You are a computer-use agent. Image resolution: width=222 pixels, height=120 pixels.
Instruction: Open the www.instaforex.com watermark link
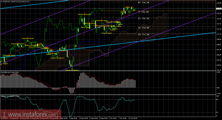click(x=31, y=114)
